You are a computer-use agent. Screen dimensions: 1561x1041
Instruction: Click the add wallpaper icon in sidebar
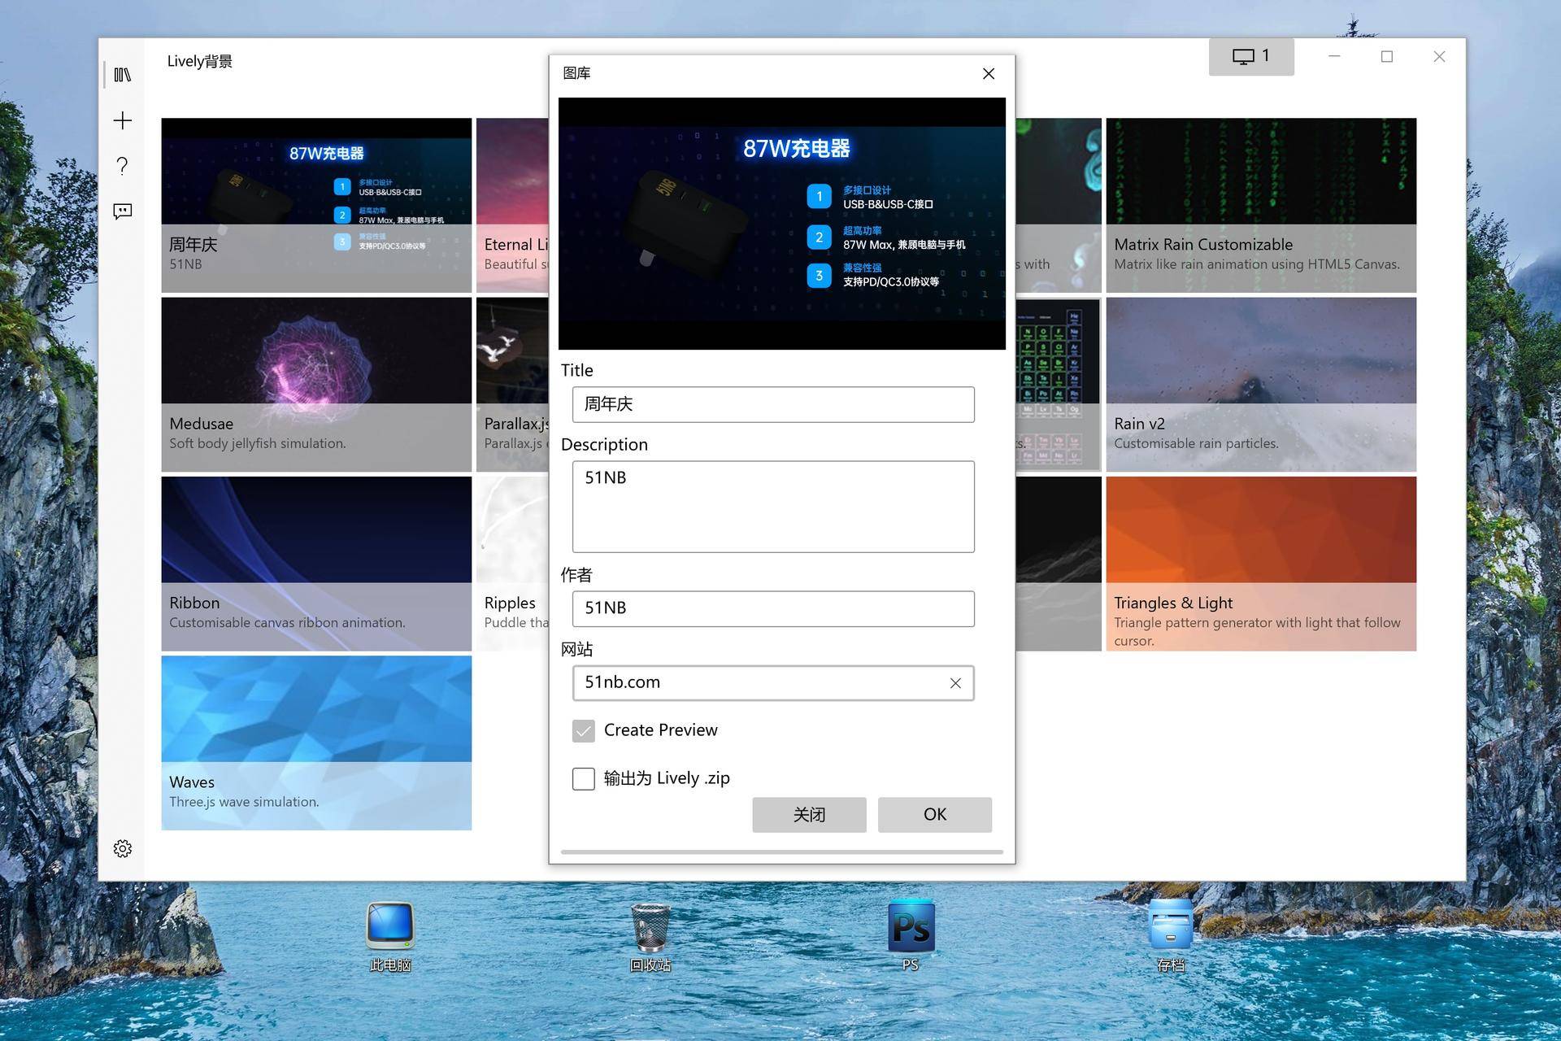123,120
